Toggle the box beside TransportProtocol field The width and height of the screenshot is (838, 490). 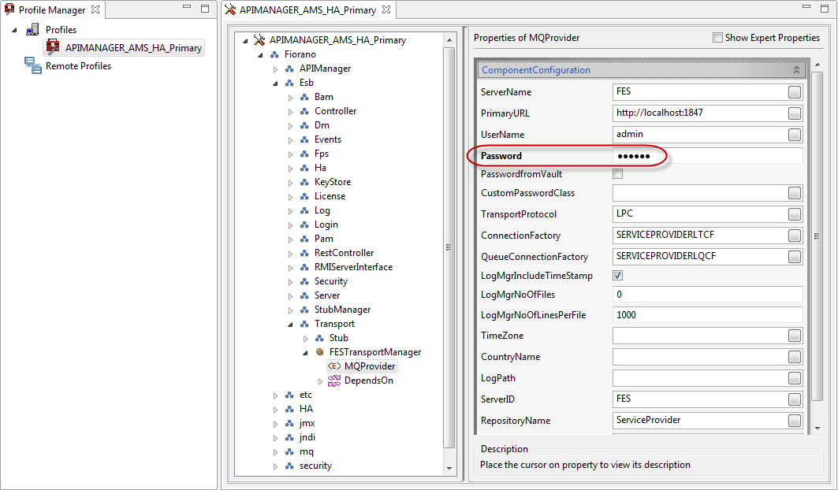point(795,214)
